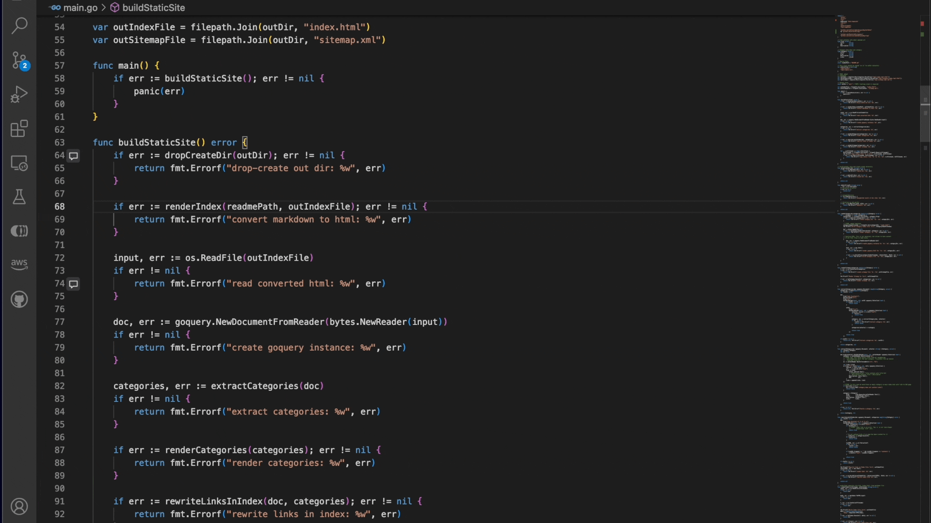
Task: Open the AWS Toolkit view
Action: [19, 264]
